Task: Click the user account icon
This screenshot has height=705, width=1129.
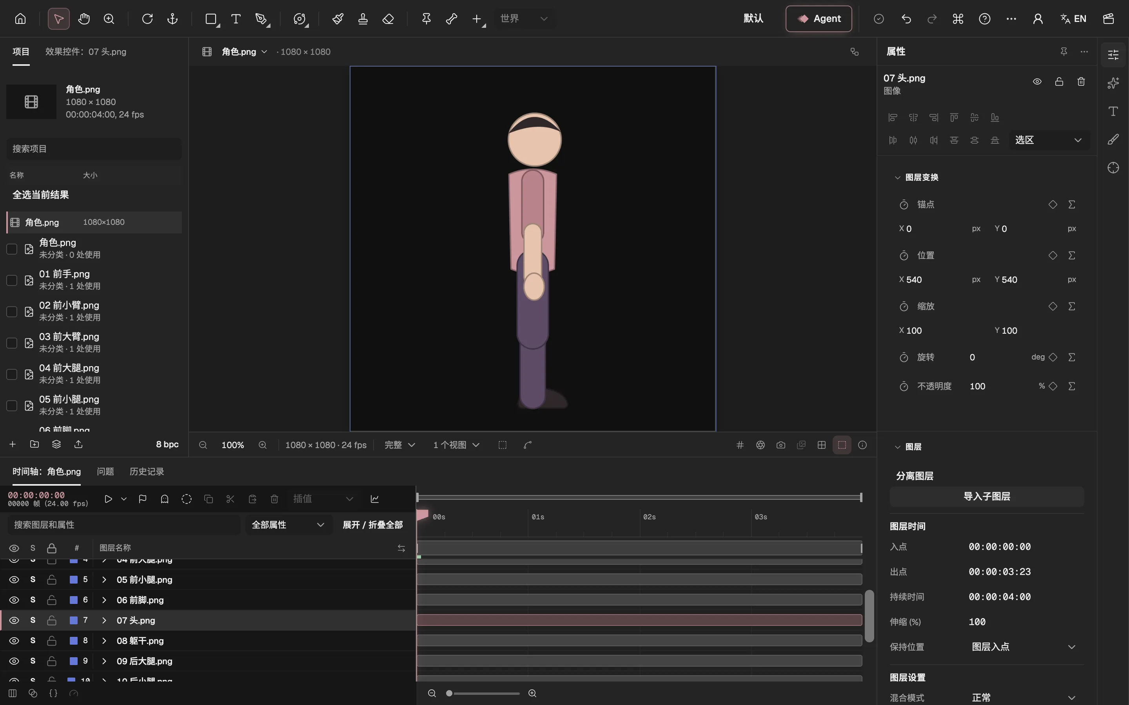Action: pos(1038,19)
